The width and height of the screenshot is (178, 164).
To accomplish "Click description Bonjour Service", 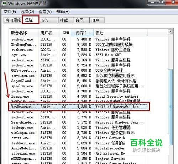I will pyautogui.click(x=110, y=159).
